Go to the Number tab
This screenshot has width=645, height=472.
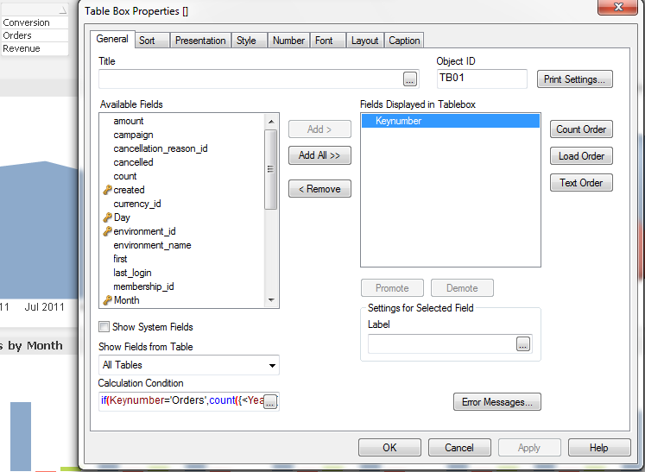coord(288,41)
